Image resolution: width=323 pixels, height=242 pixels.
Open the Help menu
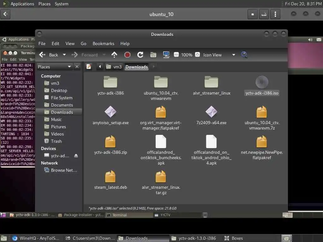pyautogui.click(x=125, y=43)
